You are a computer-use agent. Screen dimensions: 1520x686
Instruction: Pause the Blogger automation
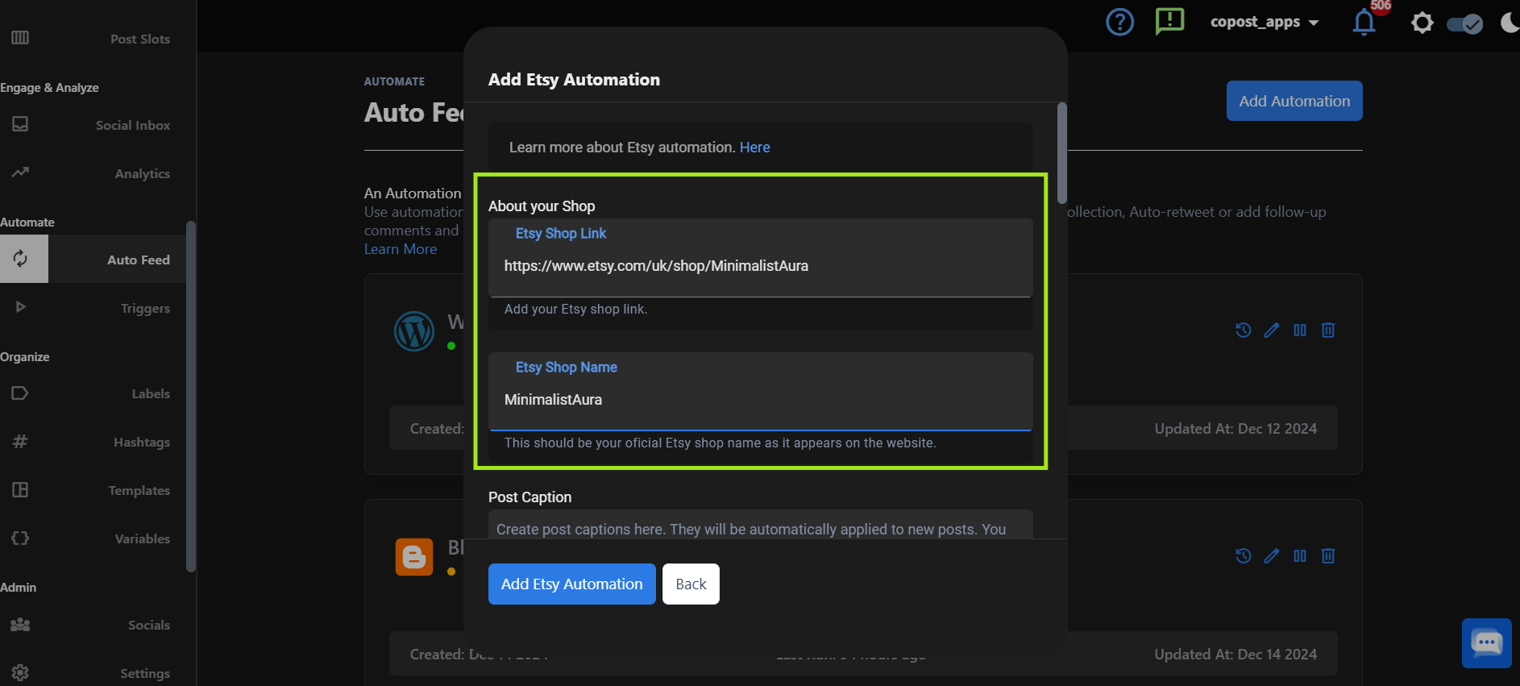[1300, 555]
